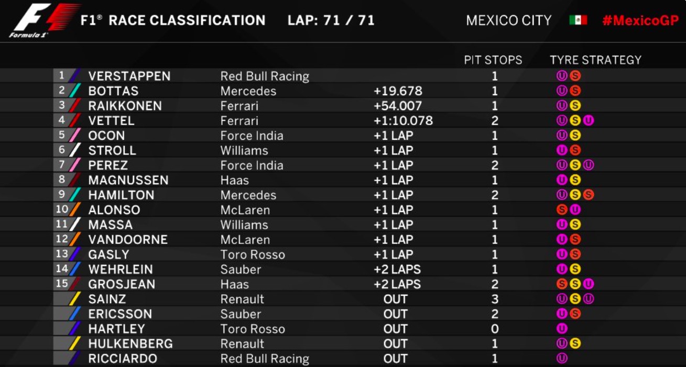
Task: Select the Mexico City location label
Action: click(x=508, y=20)
